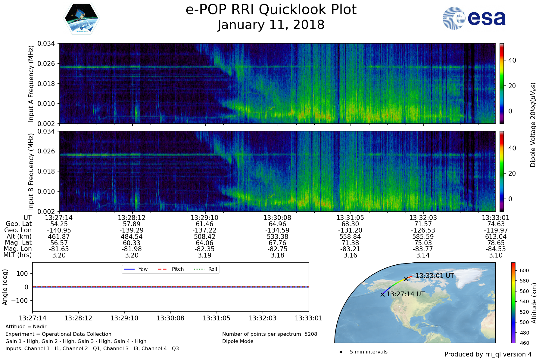This screenshot has height=361, width=542.
Task: Click the red dashed Pitch legend sample
Action: 162,269
